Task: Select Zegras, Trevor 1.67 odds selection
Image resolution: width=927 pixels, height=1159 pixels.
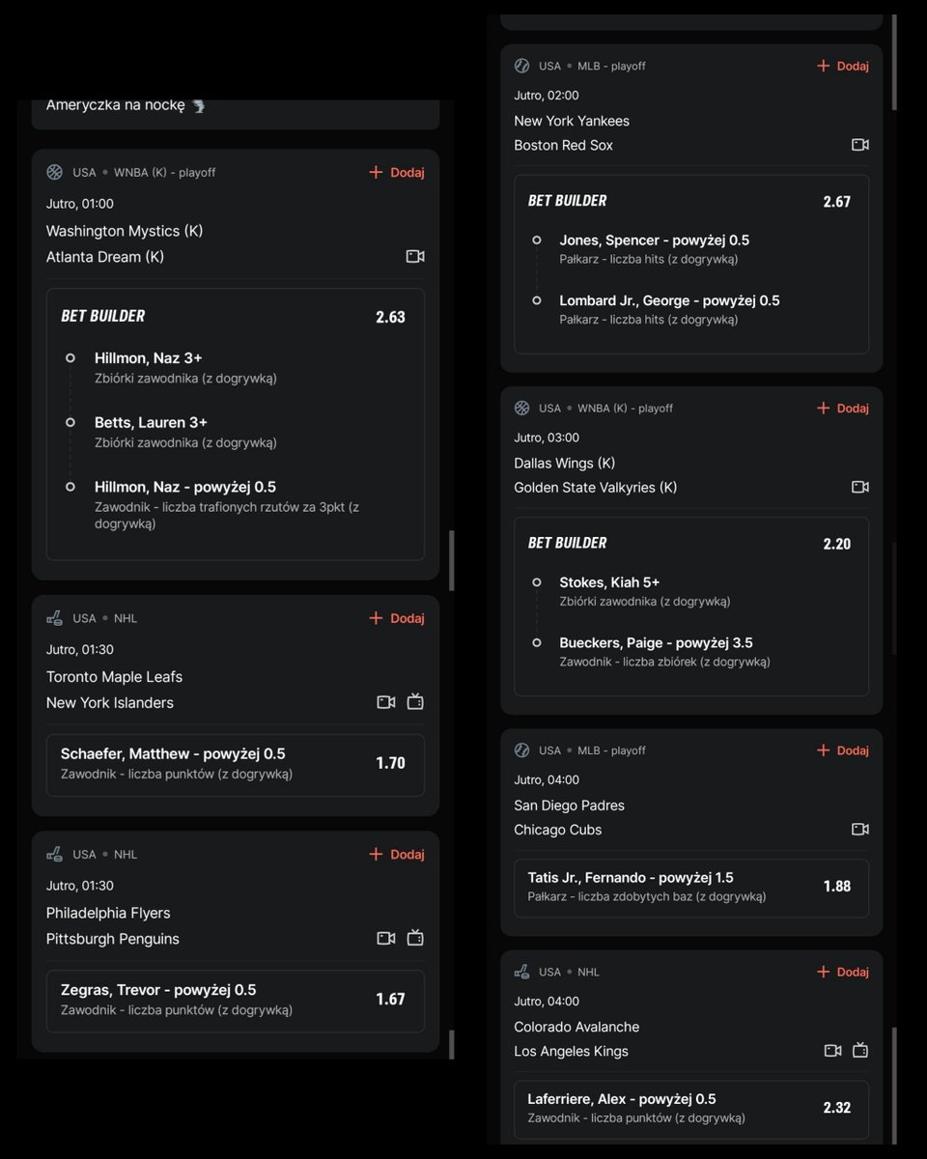Action: point(236,1000)
